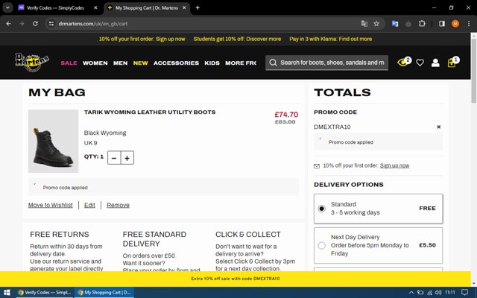
Task: Close the Verify Codes SimplyCodes tab
Action: click(x=95, y=7)
